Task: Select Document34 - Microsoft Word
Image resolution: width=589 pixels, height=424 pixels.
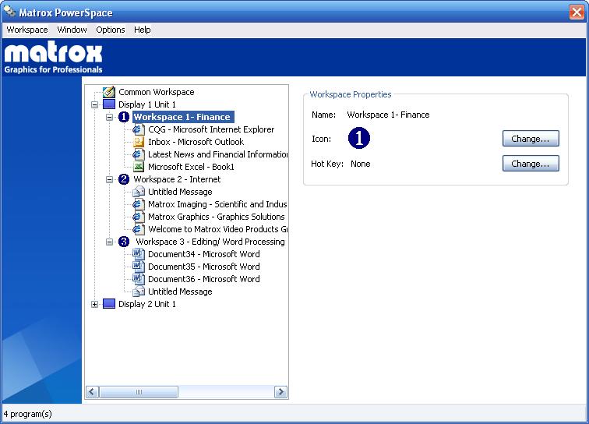Action: [x=203, y=254]
